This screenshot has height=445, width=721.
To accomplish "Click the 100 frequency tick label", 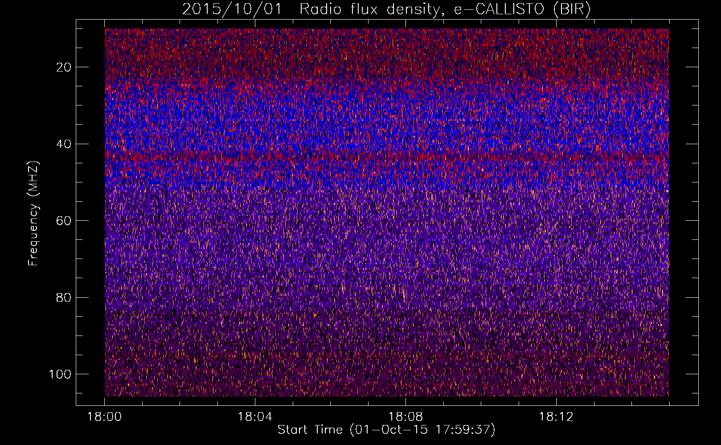I will 61,374.
